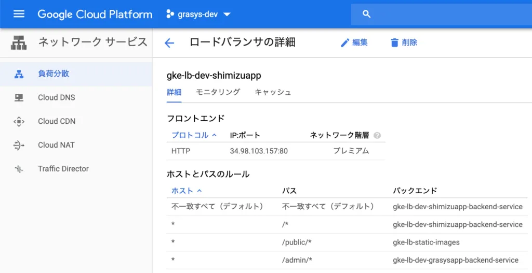This screenshot has width=532, height=273.
Task: Click the IP:ポート column header
Action: [x=245, y=135]
